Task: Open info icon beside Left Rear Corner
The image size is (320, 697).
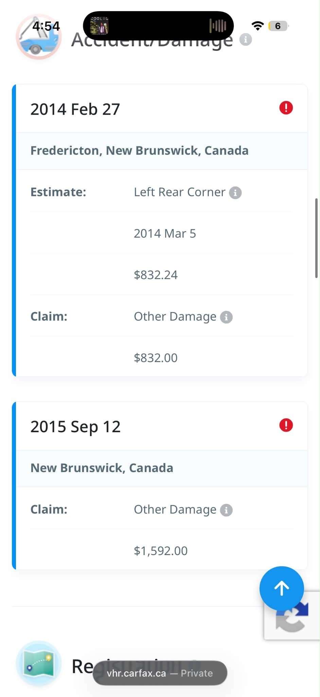Action: (x=235, y=193)
